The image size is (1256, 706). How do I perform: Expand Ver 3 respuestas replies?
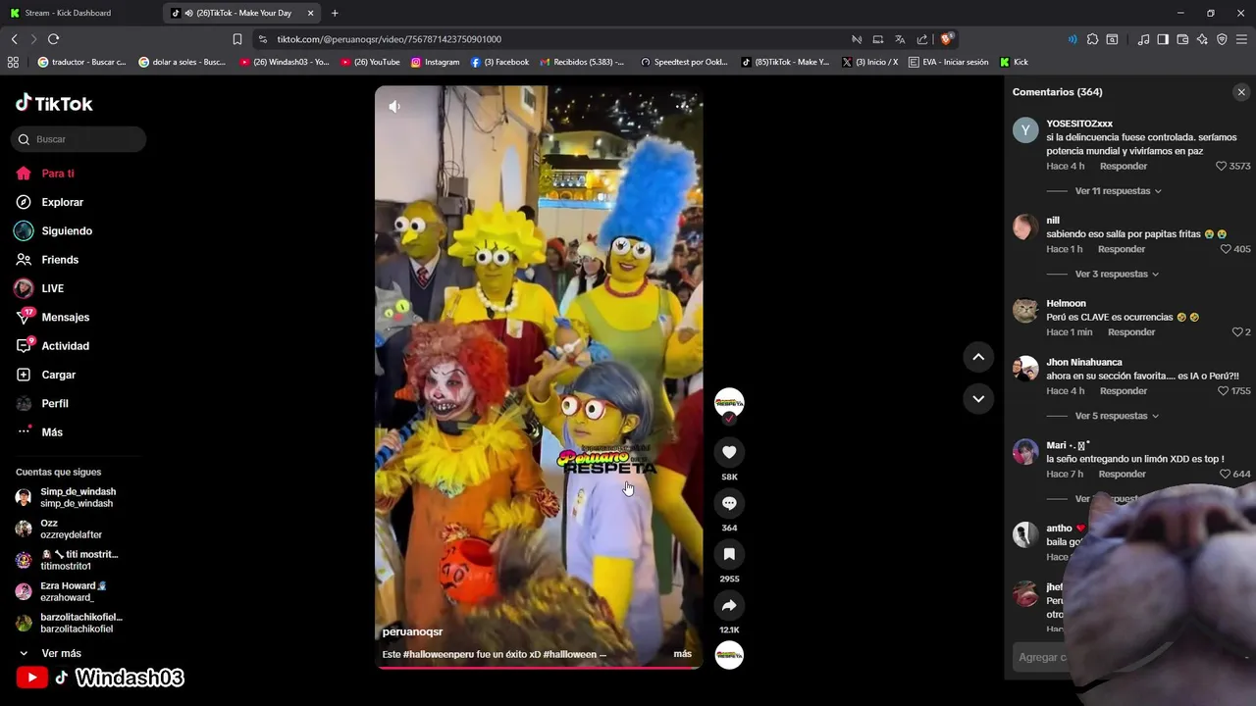point(1117,275)
